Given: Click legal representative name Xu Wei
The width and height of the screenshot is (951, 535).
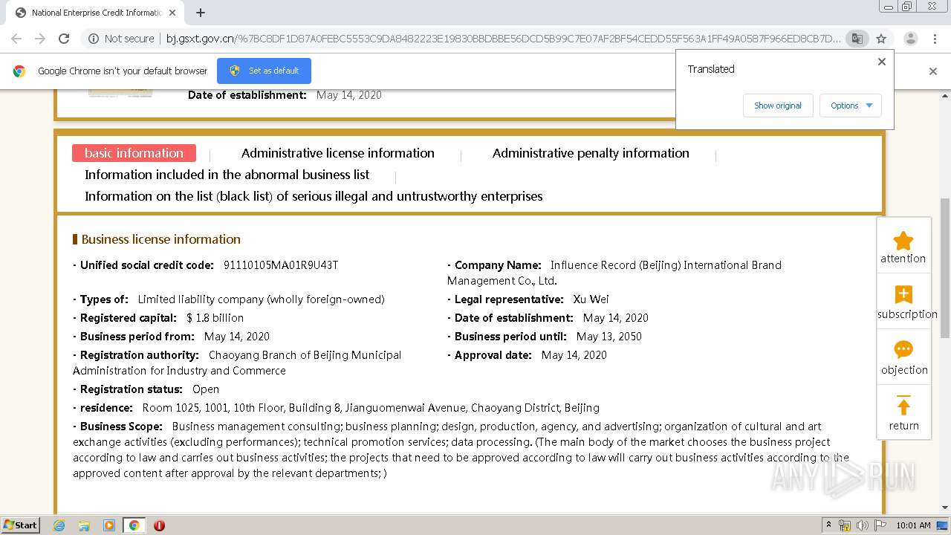Looking at the screenshot, I should 591,299.
